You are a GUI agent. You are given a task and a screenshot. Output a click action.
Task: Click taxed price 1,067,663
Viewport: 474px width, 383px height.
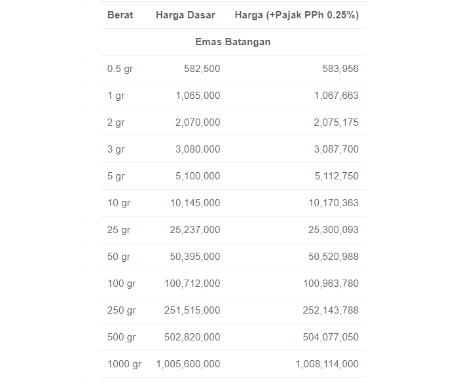click(336, 96)
